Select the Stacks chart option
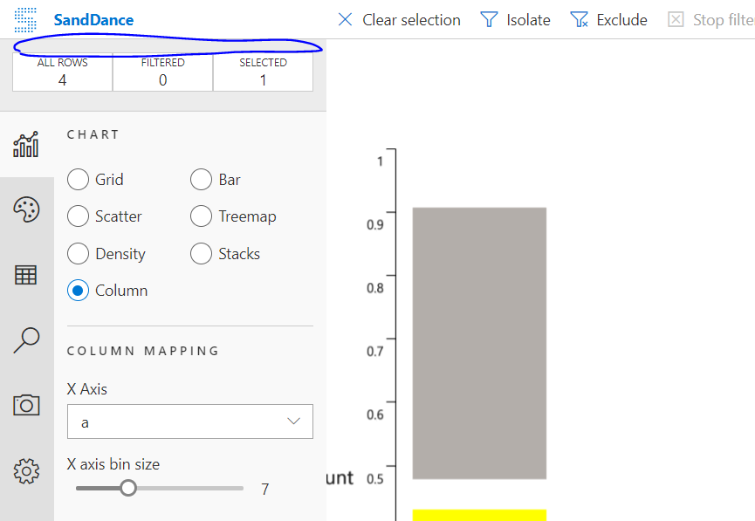This screenshot has width=755, height=521. [x=200, y=253]
